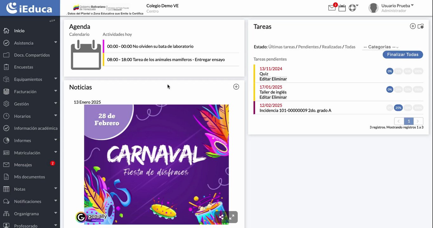Open the Encuestas clipboard icon
The width and height of the screenshot is (433, 228).
pos(6,67)
